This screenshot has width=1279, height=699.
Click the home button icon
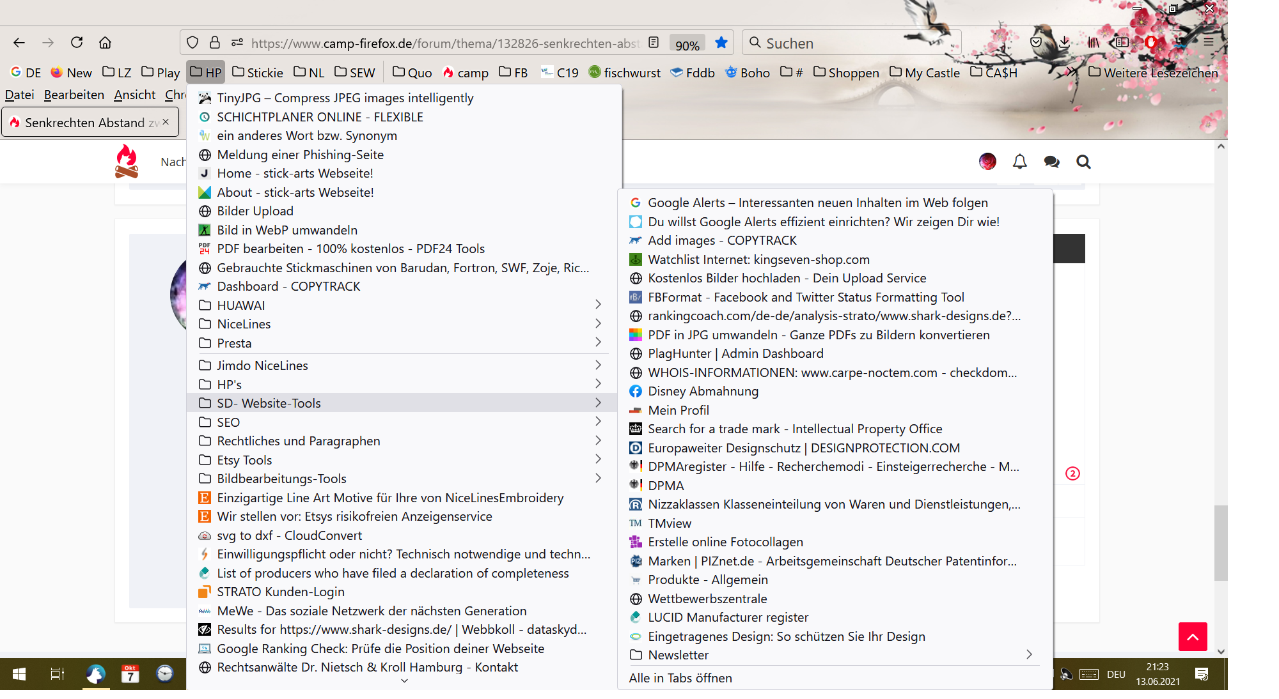pos(105,43)
